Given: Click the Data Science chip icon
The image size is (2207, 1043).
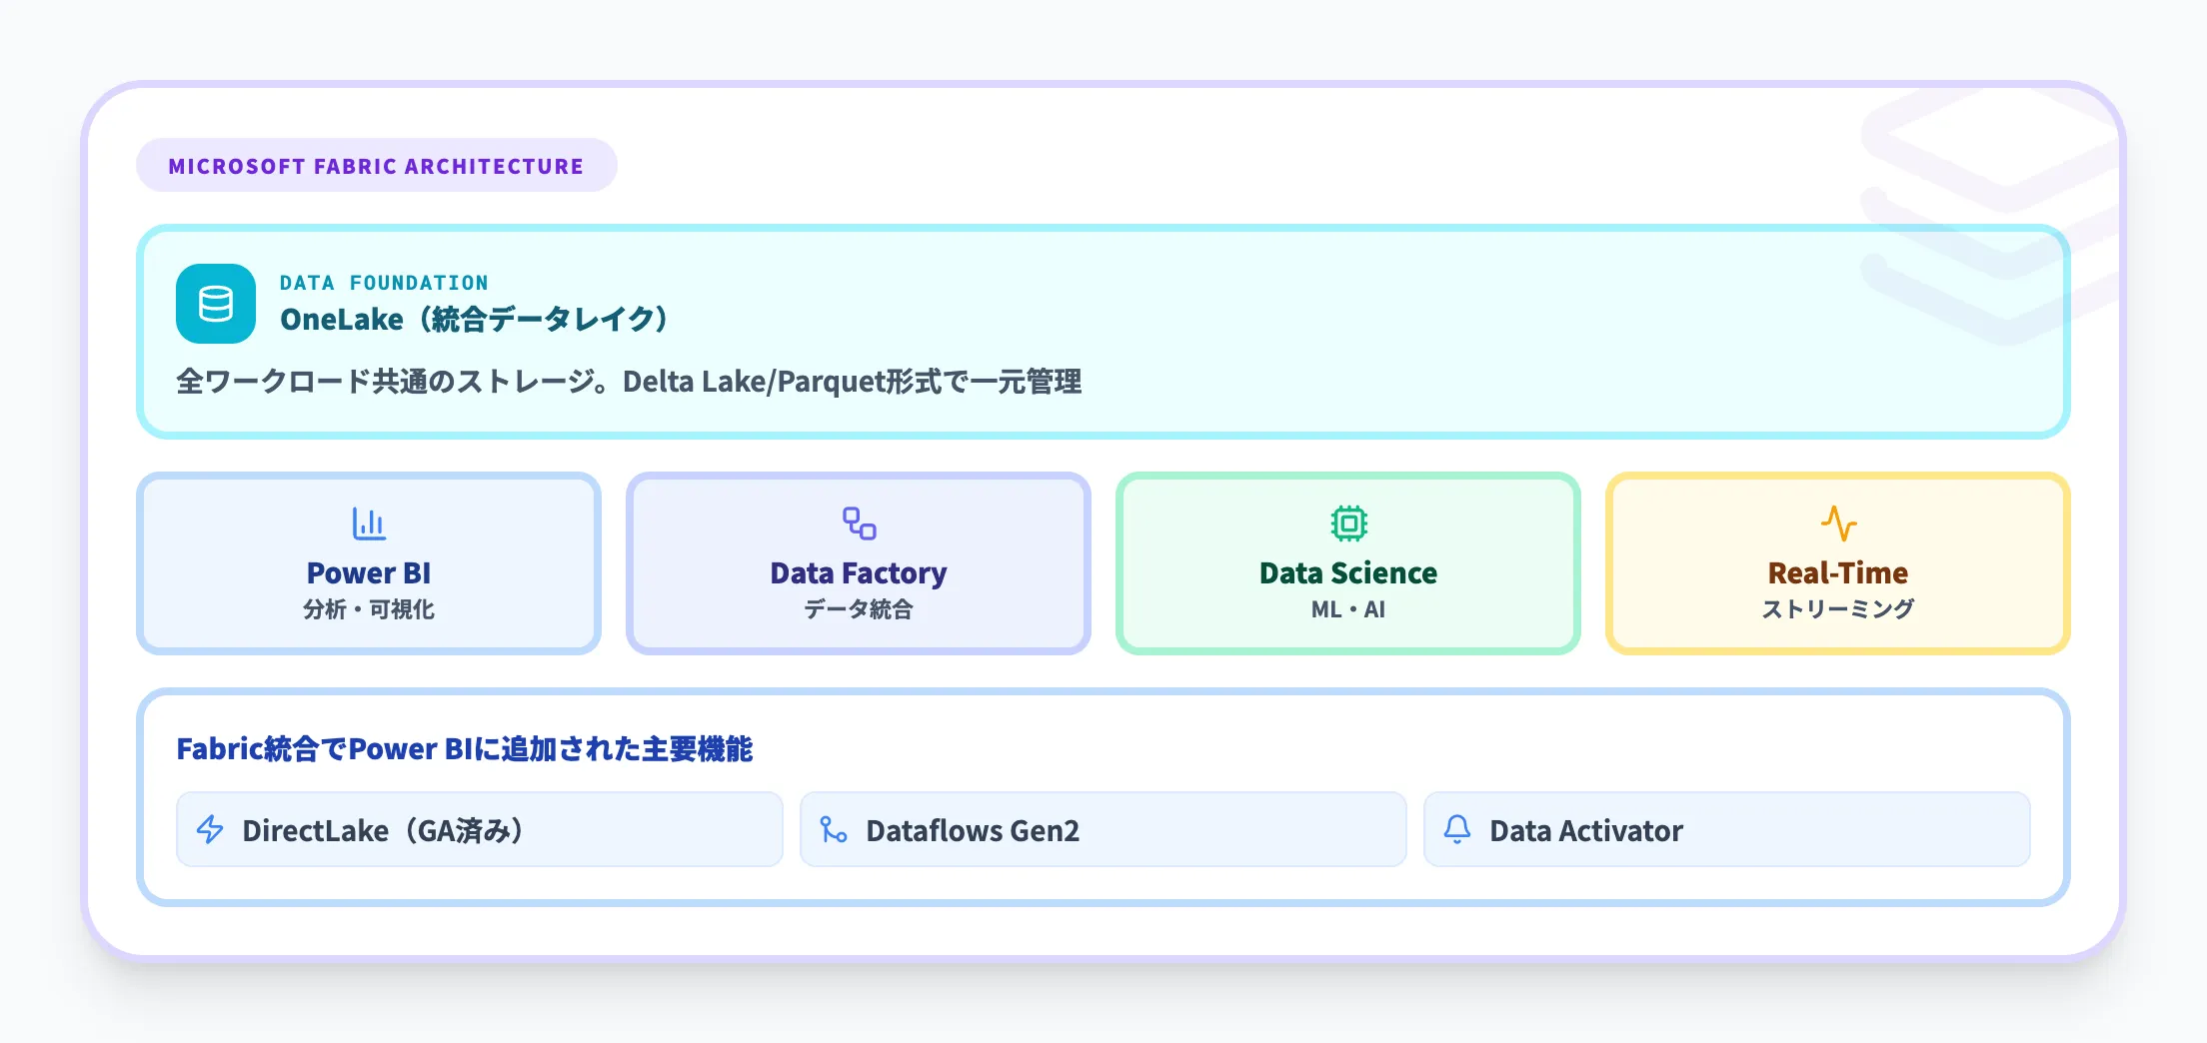Looking at the screenshot, I should [1348, 523].
